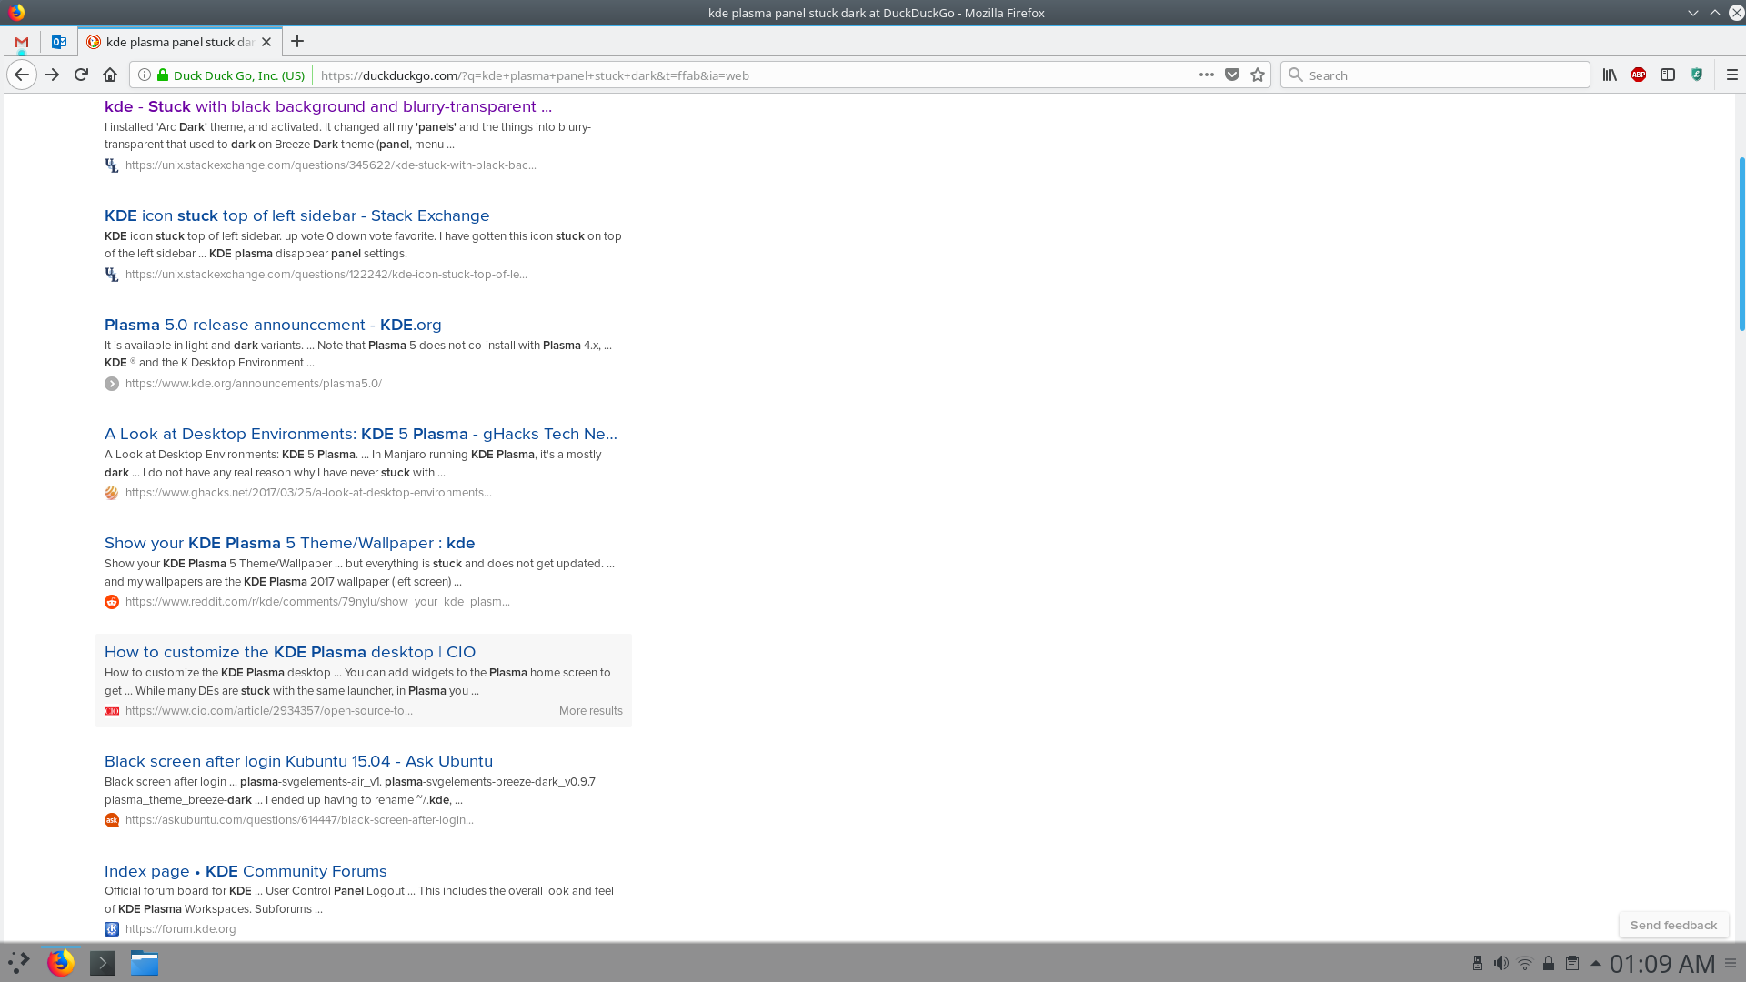
Task: Expand hidden system tray icons arrow
Action: coord(1595,963)
